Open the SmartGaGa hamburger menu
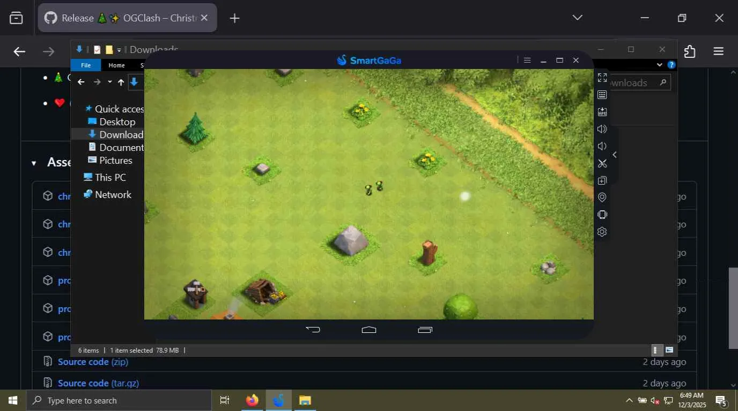This screenshot has width=738, height=411. [527, 60]
